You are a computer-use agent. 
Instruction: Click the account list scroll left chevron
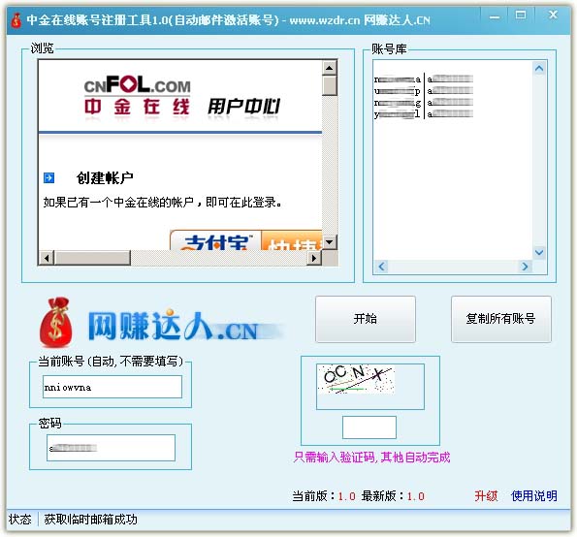click(x=382, y=267)
